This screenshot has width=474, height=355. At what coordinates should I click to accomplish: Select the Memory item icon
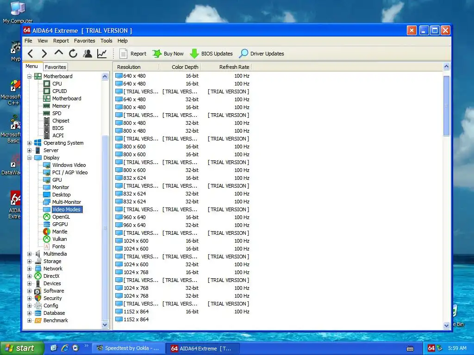click(x=47, y=106)
